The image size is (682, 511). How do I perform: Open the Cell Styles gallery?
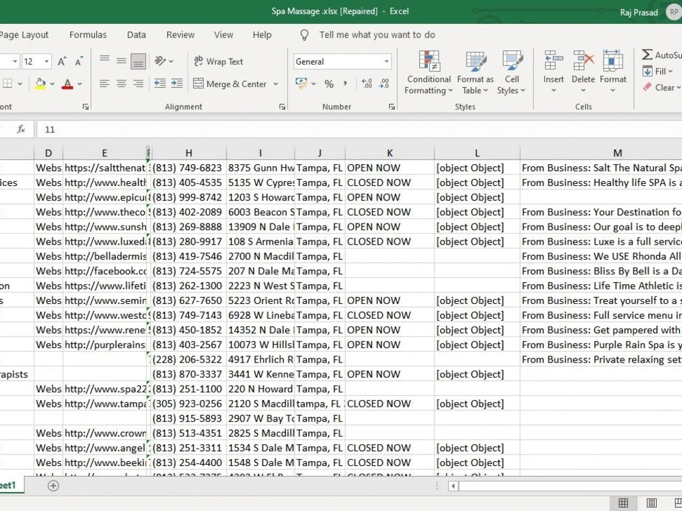click(x=512, y=73)
